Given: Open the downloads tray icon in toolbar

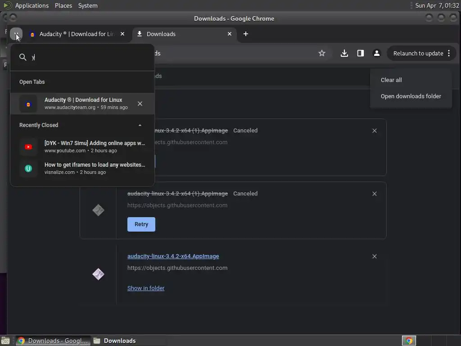Looking at the screenshot, I should click(x=344, y=53).
